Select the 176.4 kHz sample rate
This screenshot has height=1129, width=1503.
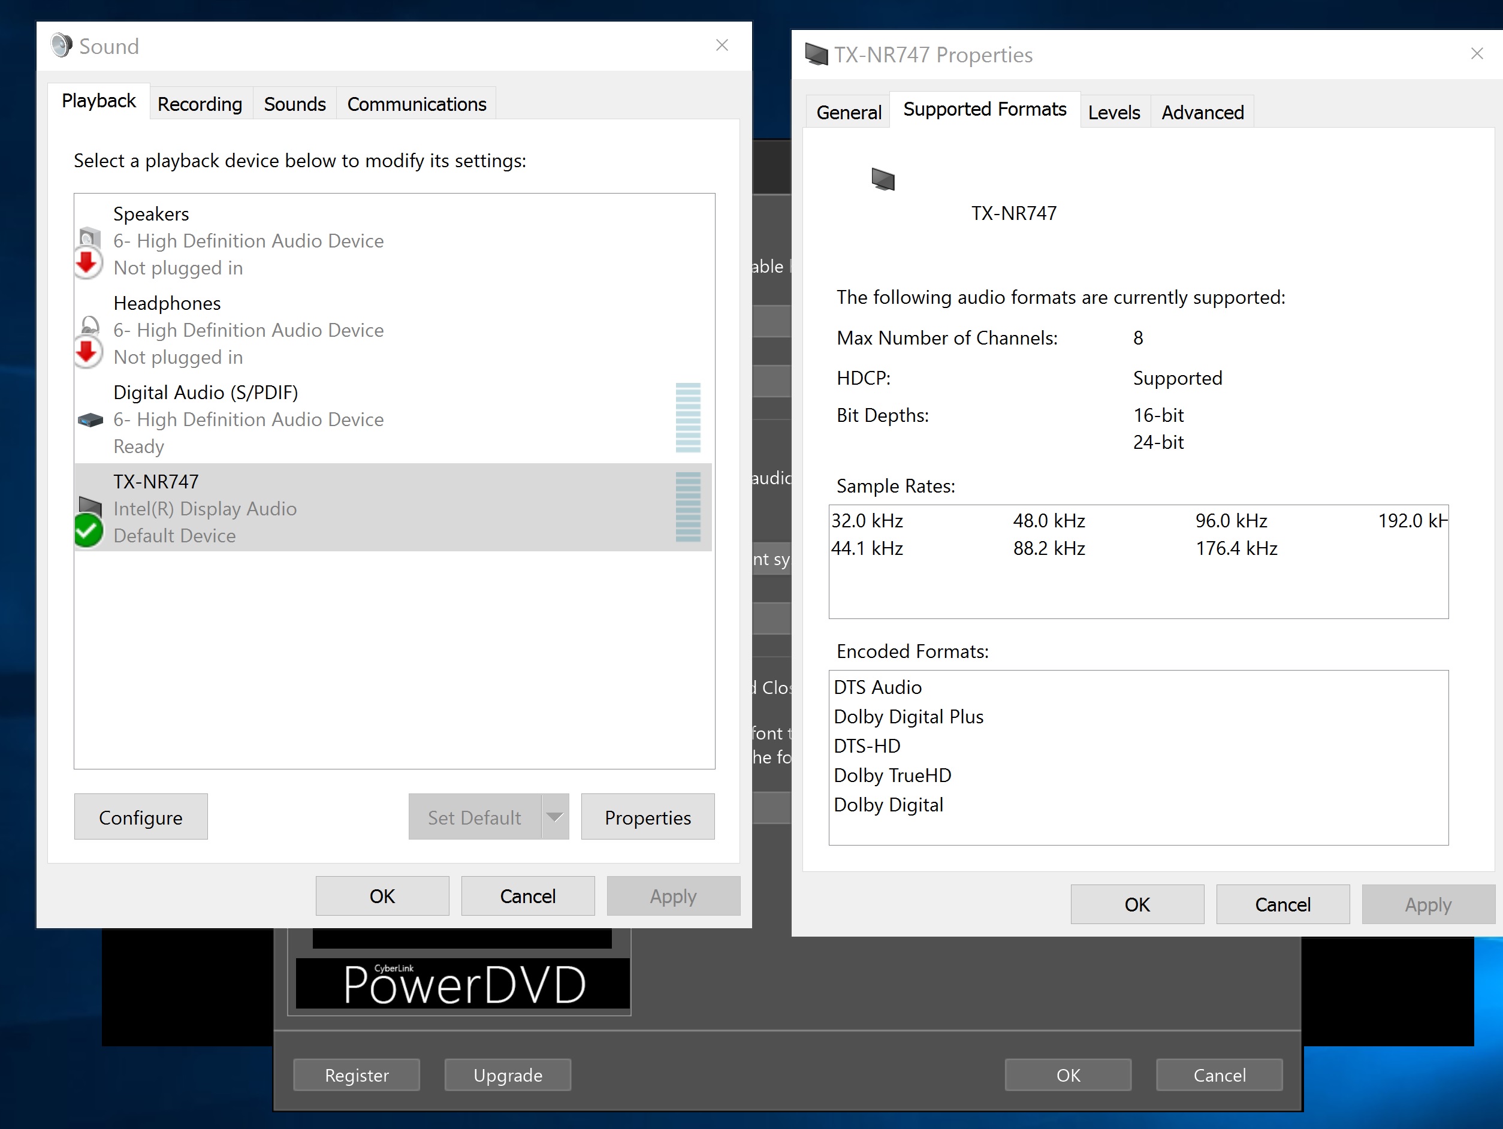(x=1237, y=548)
